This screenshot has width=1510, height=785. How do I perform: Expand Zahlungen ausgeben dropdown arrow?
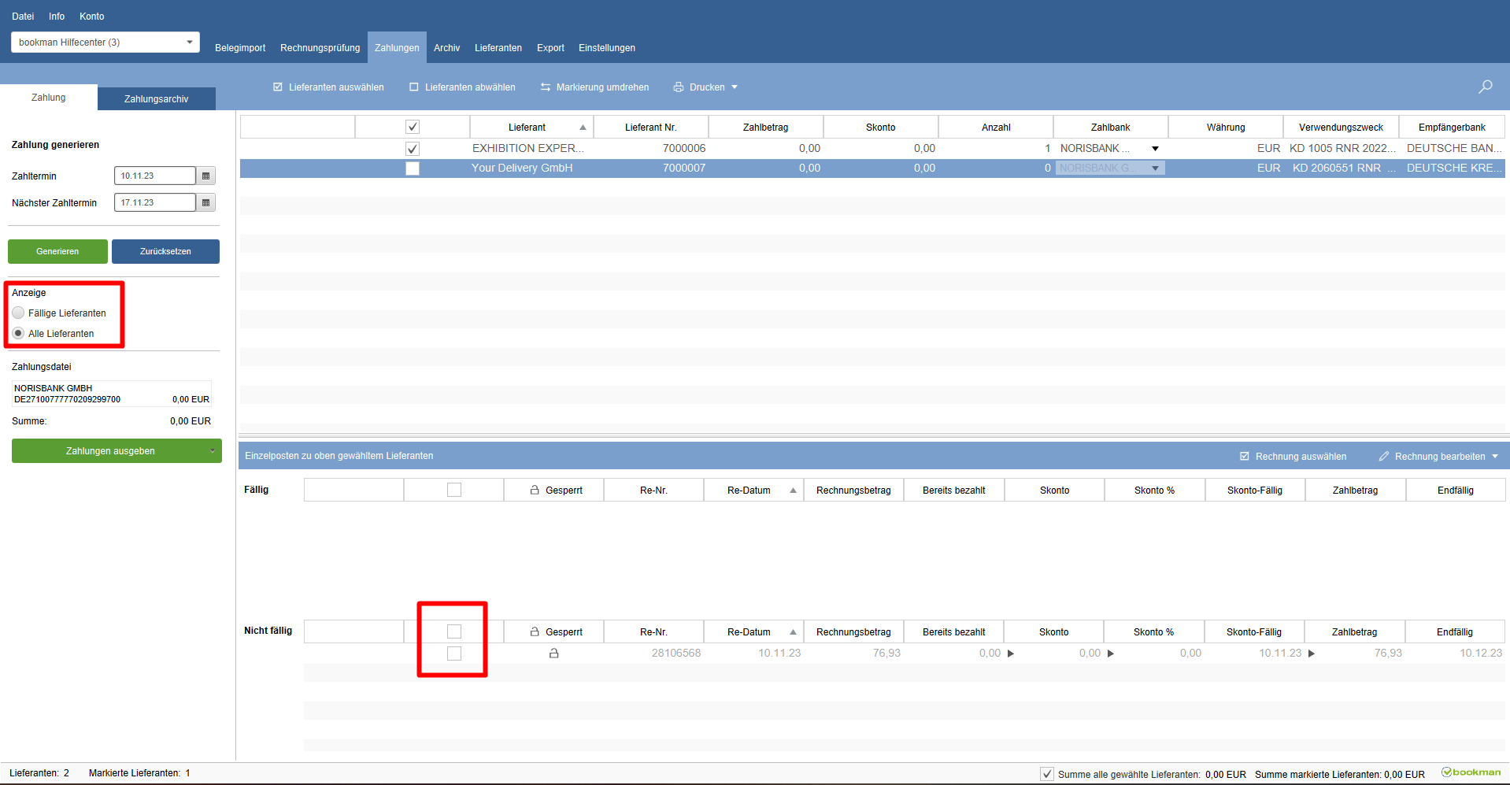(213, 451)
